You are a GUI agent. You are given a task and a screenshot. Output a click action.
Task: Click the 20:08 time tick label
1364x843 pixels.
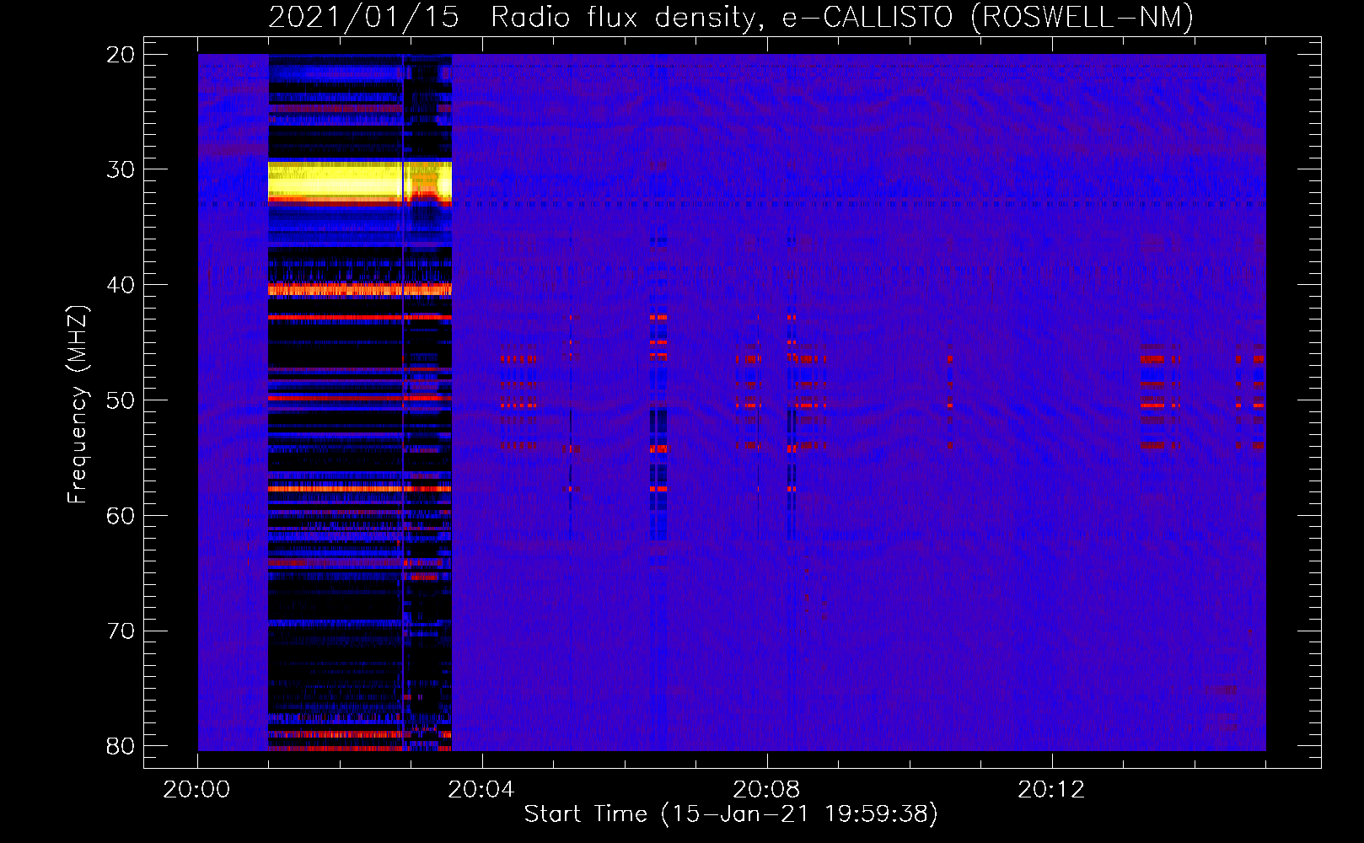tap(766, 790)
